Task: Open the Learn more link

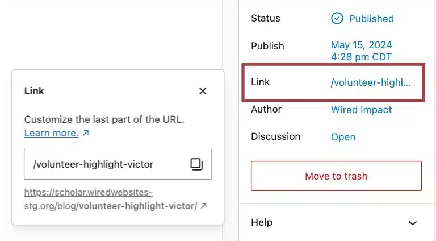Action: (x=52, y=133)
